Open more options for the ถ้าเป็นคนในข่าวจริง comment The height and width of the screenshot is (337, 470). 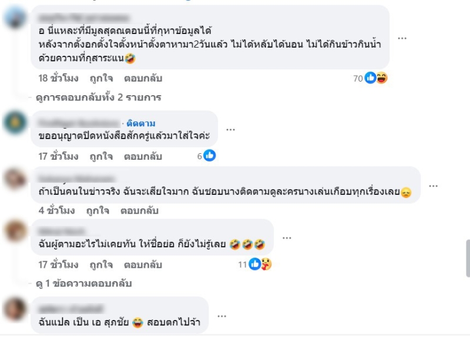click(433, 185)
